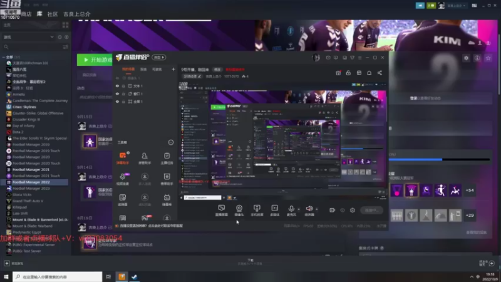
Task: Collapse the 全部 games category
Action: click(x=4, y=57)
